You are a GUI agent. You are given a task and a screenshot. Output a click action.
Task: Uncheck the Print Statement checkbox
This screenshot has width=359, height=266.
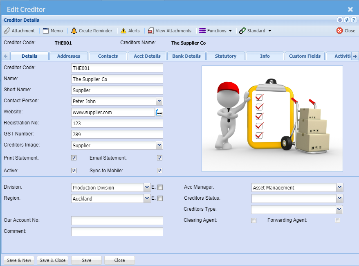[74, 158]
